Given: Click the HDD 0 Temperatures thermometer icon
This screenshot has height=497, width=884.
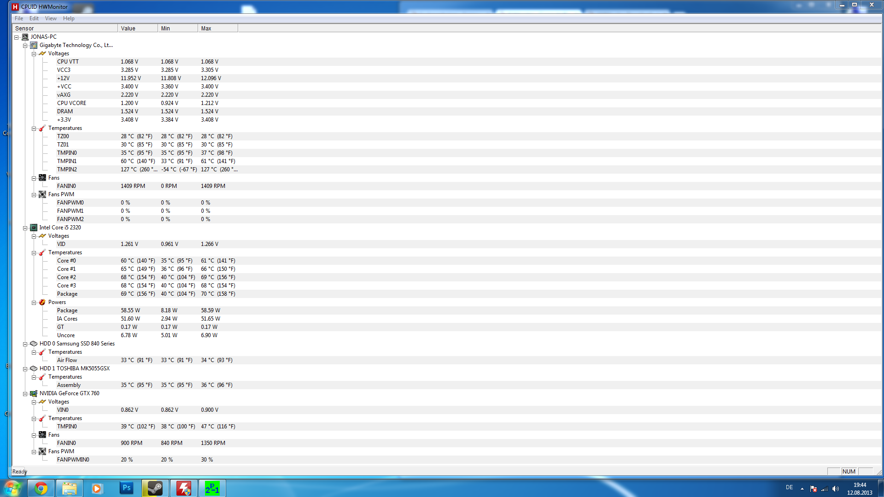Looking at the screenshot, I should [x=42, y=352].
